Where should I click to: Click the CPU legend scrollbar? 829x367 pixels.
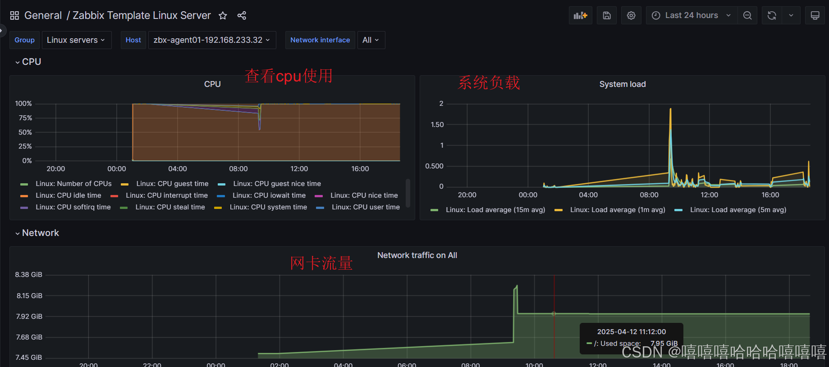pyautogui.click(x=408, y=194)
